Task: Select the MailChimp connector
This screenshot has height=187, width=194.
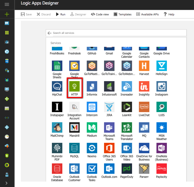Action: (x=57, y=127)
